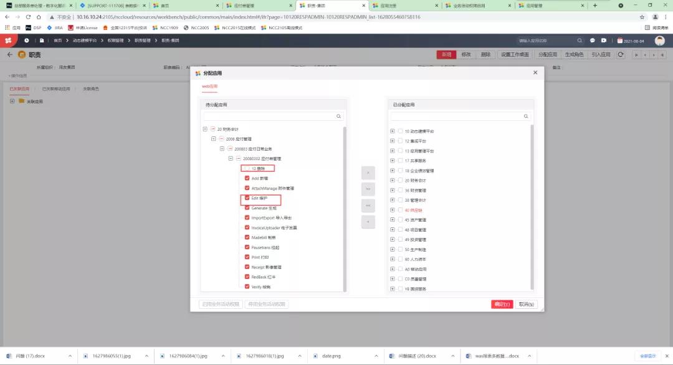
Task: Uncheck the InvoiceUploader 电子发票 checkbox
Action: pos(247,227)
